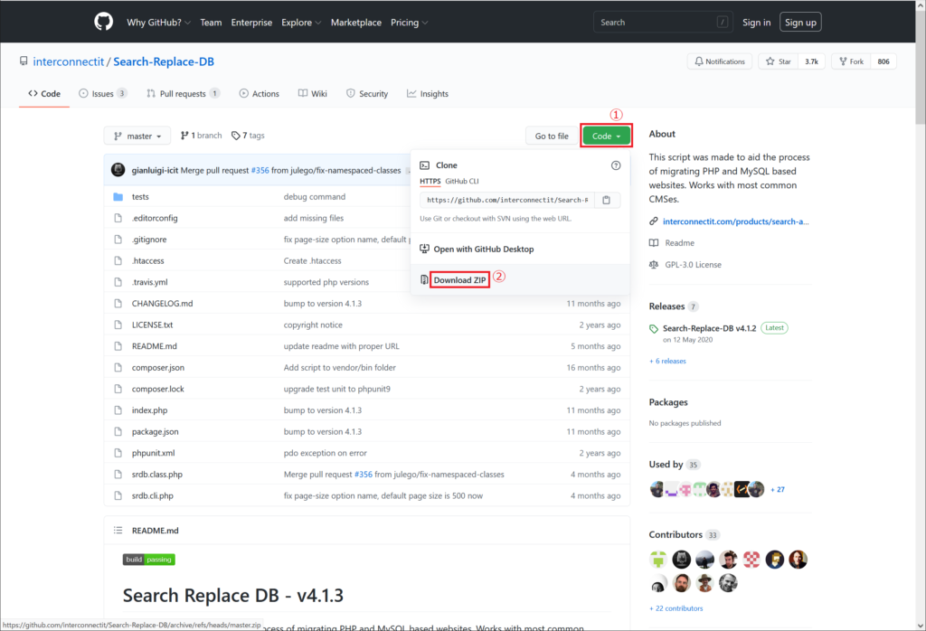Open pull request #356 in commit header
The height and width of the screenshot is (631, 926).
[x=260, y=170]
